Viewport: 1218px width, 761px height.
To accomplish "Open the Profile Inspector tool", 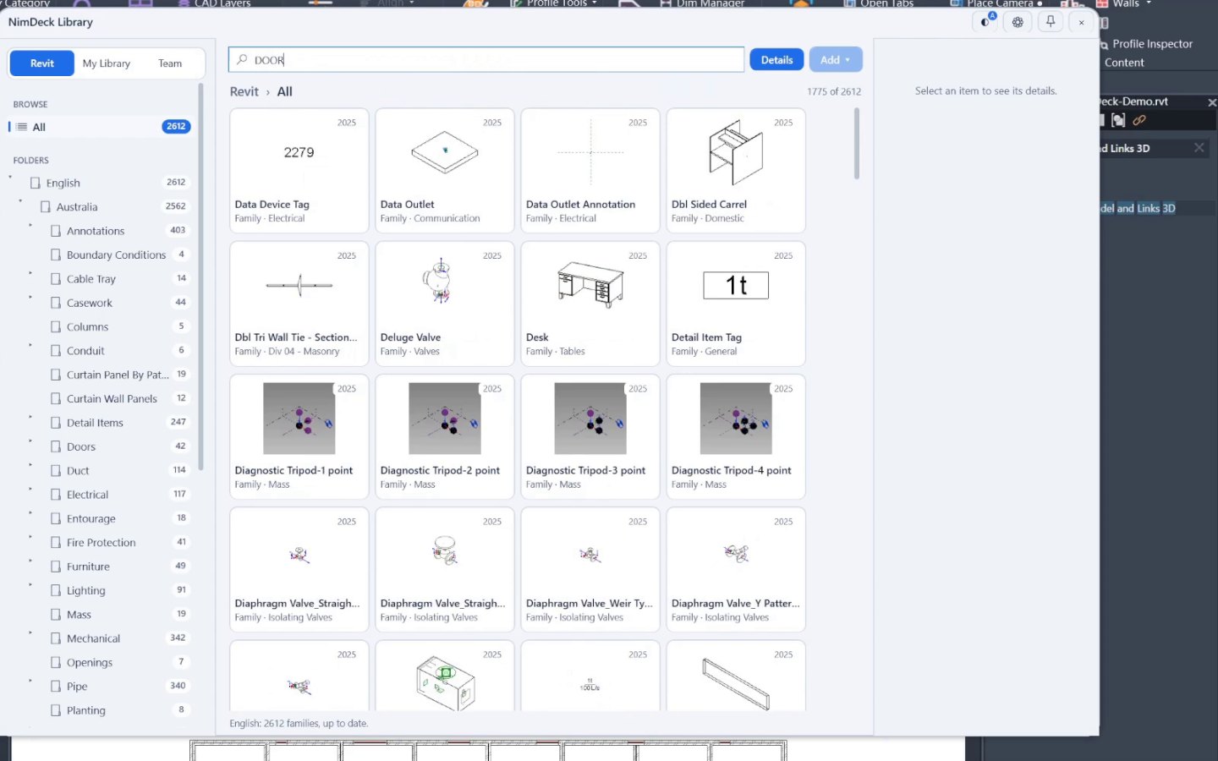I will (x=1152, y=44).
